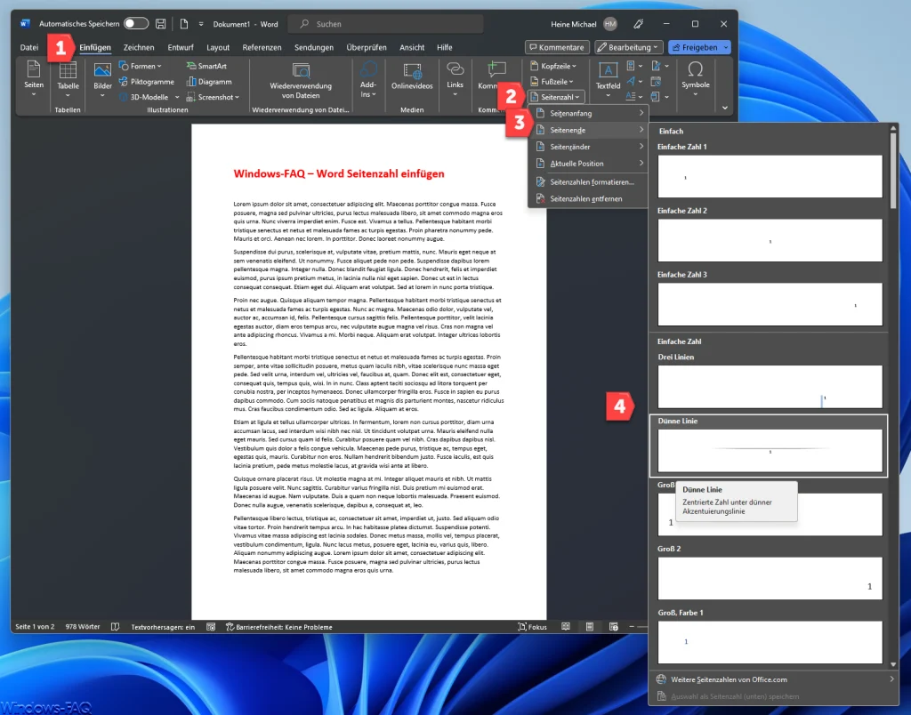Screen dimensions: 911x715
Task: Switch to the Überprüfen tab
Action: click(367, 48)
